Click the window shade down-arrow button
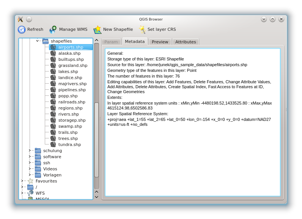Screen dimensions: 302x219 point(264,19)
